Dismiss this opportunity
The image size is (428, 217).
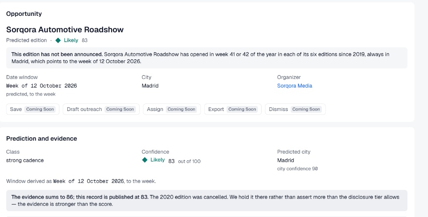pos(295,109)
